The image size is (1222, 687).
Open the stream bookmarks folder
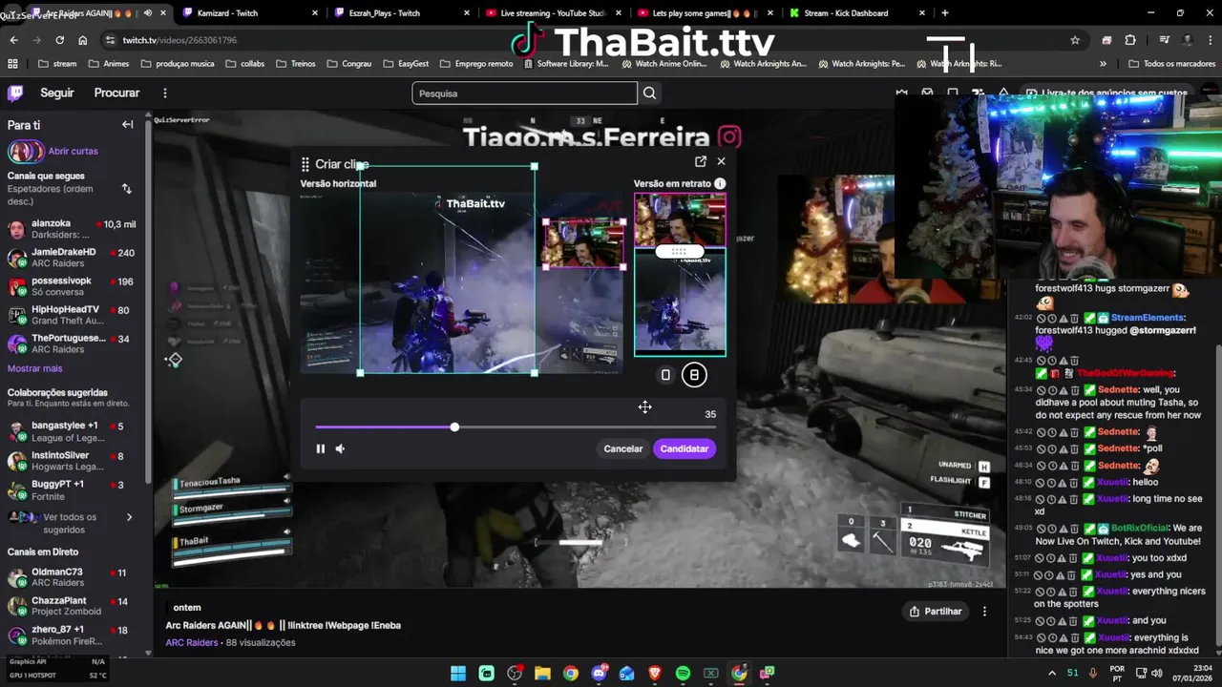(x=57, y=64)
